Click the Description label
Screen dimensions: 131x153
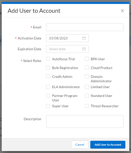point(32,119)
